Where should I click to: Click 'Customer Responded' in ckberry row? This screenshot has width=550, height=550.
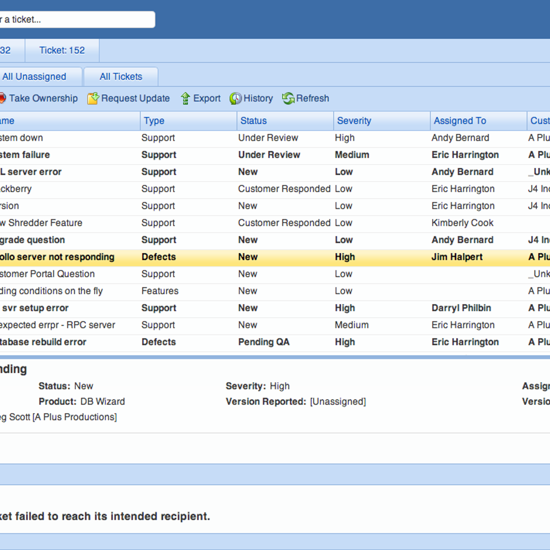[284, 189]
